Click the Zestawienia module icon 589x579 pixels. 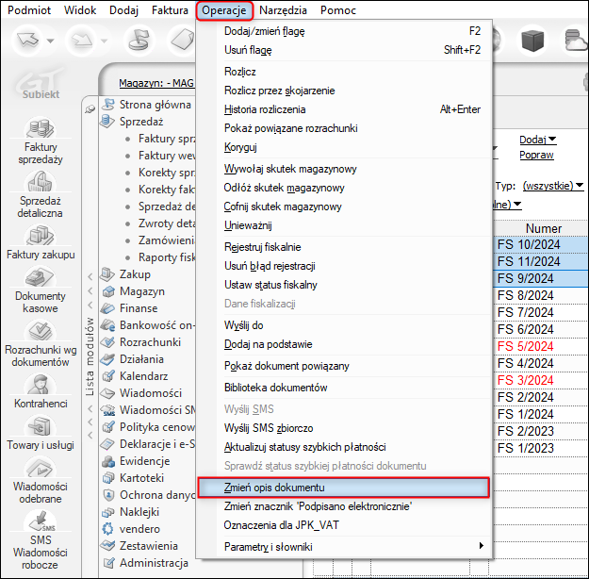point(108,546)
